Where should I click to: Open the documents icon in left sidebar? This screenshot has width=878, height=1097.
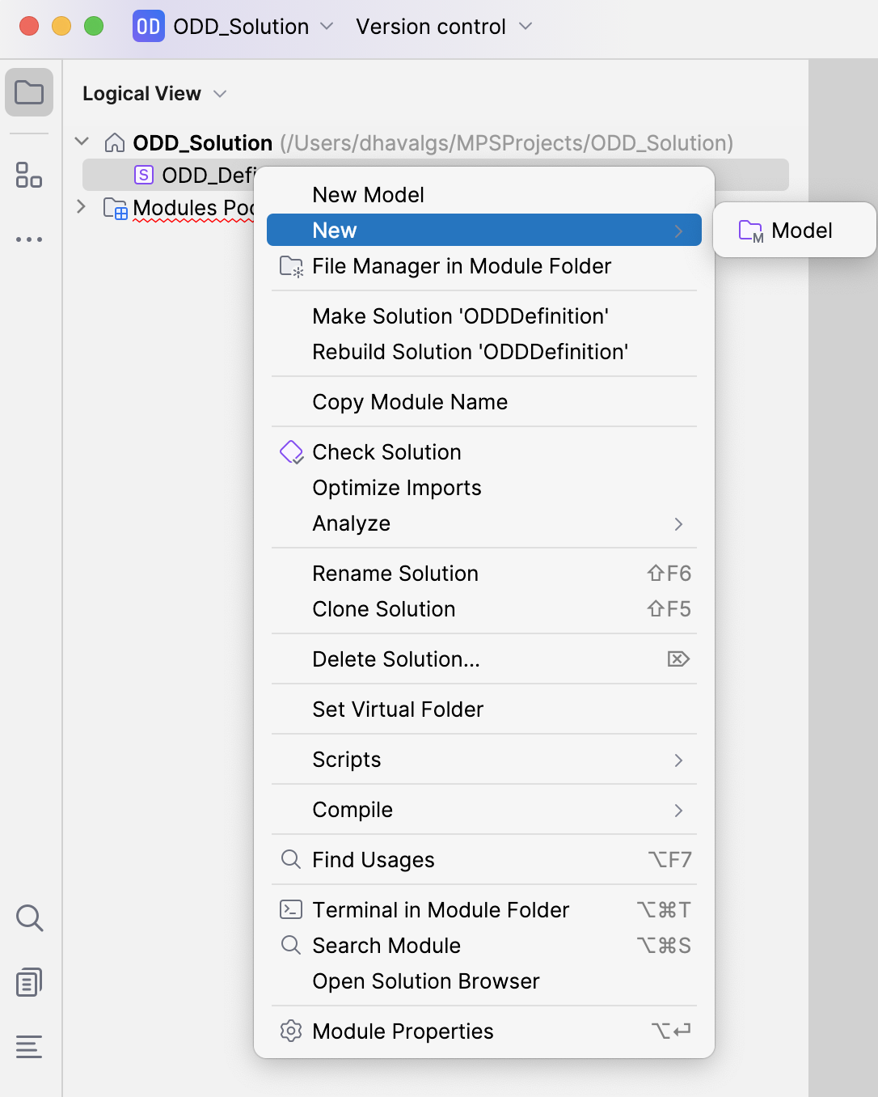coord(29,982)
